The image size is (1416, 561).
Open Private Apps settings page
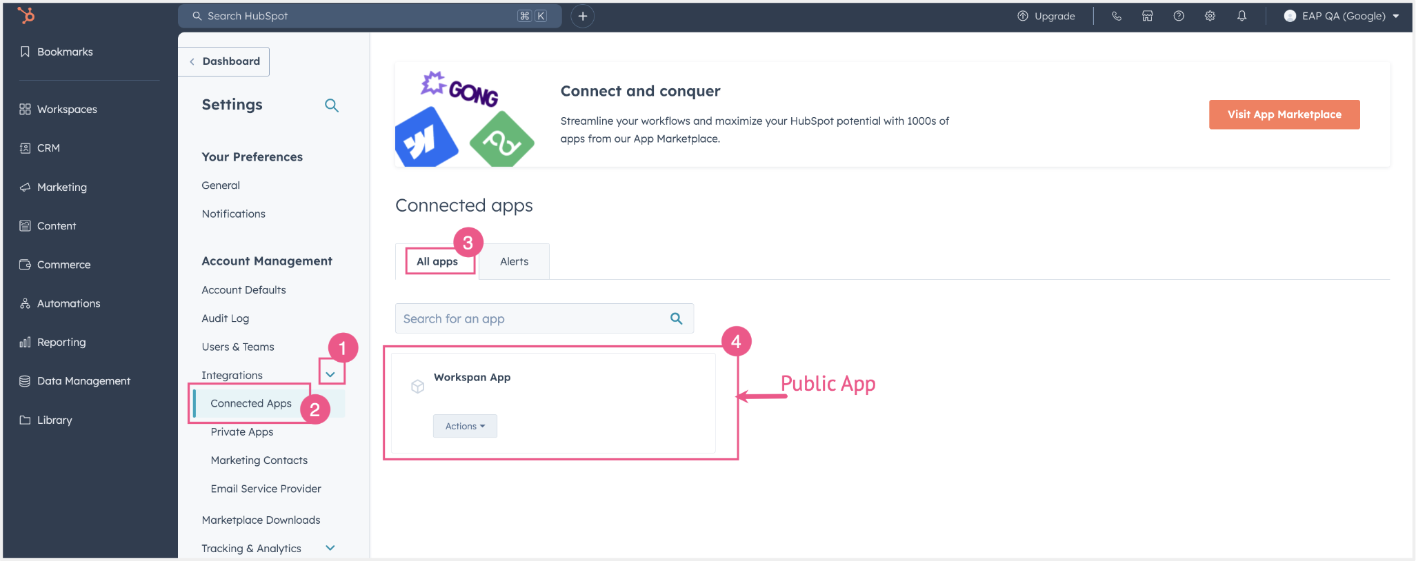point(242,431)
